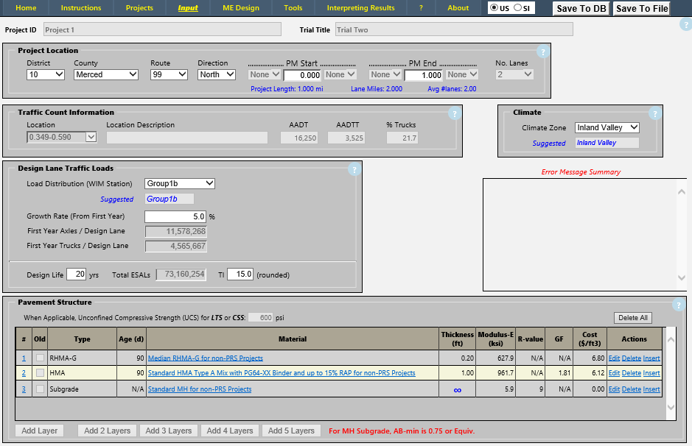Image resolution: width=692 pixels, height=446 pixels.
Task: Open the County dropdown showing Merced
Action: coord(106,74)
